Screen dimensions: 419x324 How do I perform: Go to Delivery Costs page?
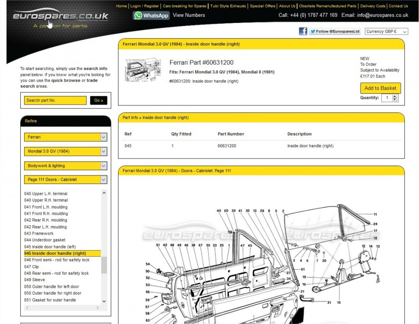pyautogui.click(x=373, y=6)
